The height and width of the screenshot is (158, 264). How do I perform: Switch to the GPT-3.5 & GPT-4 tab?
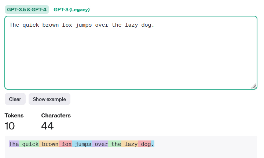tap(27, 10)
